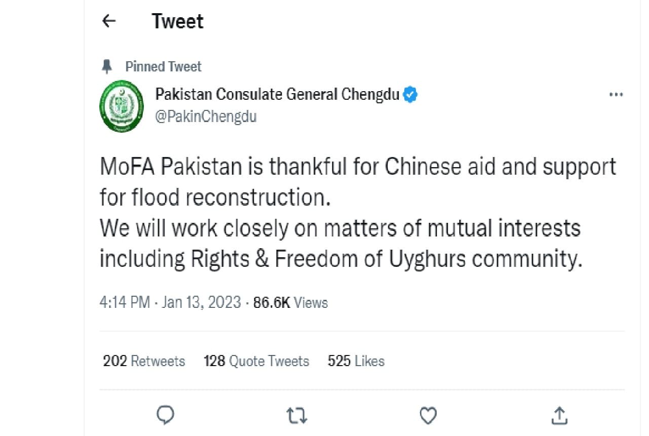
Task: Click the back arrow icon
Action: [109, 21]
